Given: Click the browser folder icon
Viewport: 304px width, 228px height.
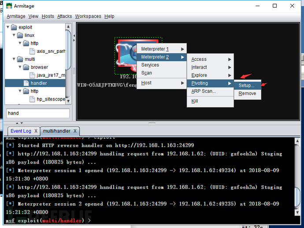Looking at the screenshot, I should [26, 67].
